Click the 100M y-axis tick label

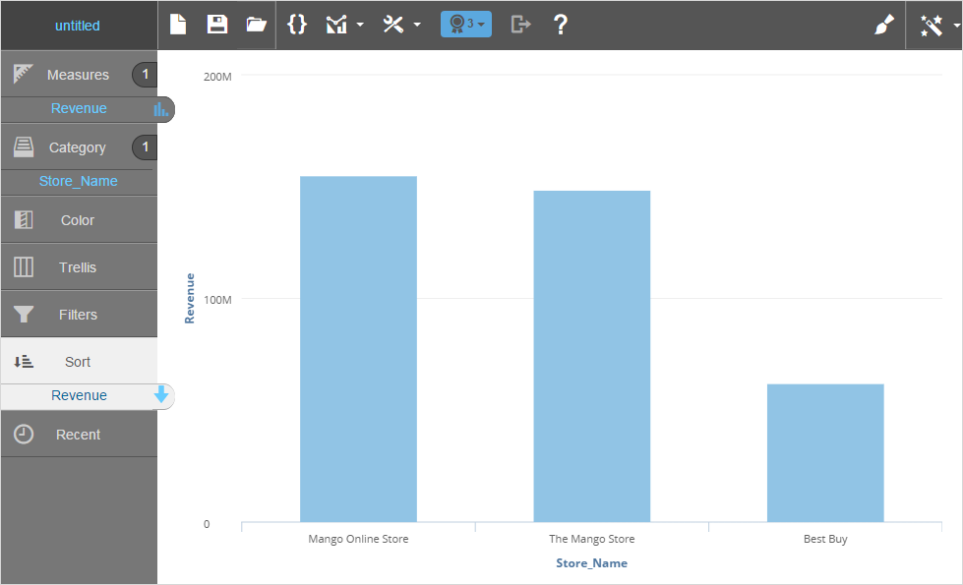coord(217,300)
